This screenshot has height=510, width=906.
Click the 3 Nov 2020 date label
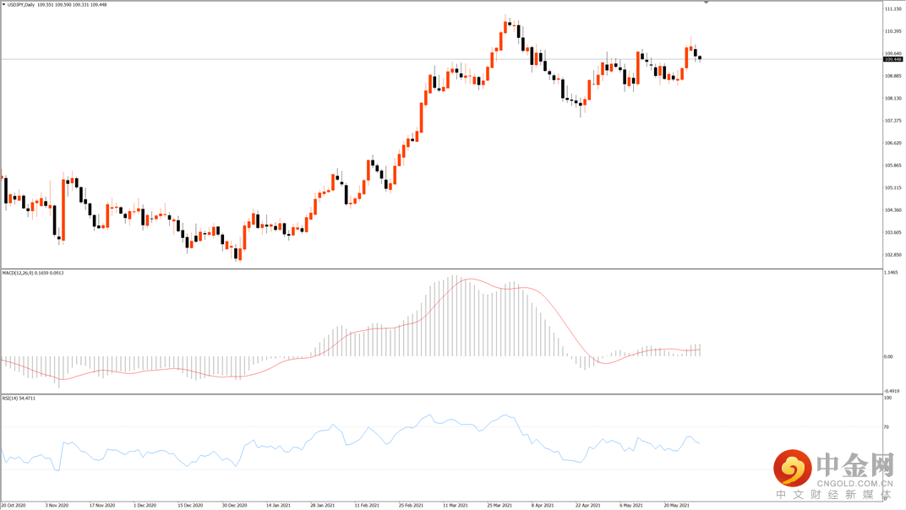tap(57, 506)
